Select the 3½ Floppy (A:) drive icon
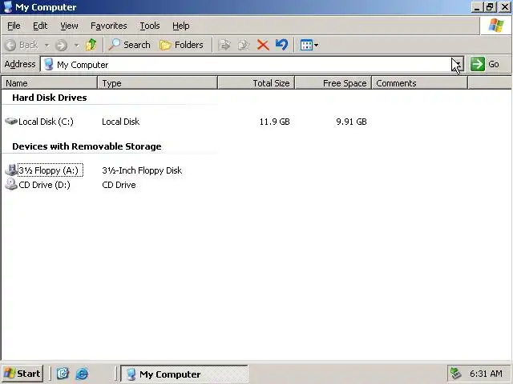The height and width of the screenshot is (384, 513). point(11,170)
